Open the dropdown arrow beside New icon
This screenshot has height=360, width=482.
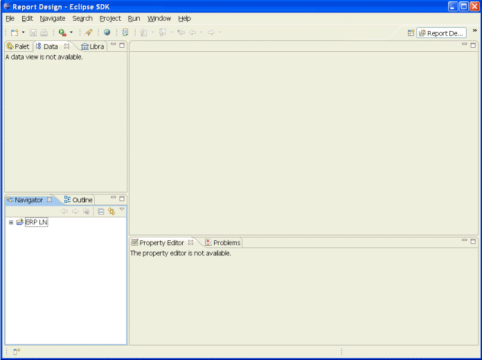23,33
